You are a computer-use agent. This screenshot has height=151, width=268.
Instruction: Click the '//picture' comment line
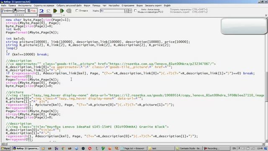pyautogui.click(x=15, y=92)
